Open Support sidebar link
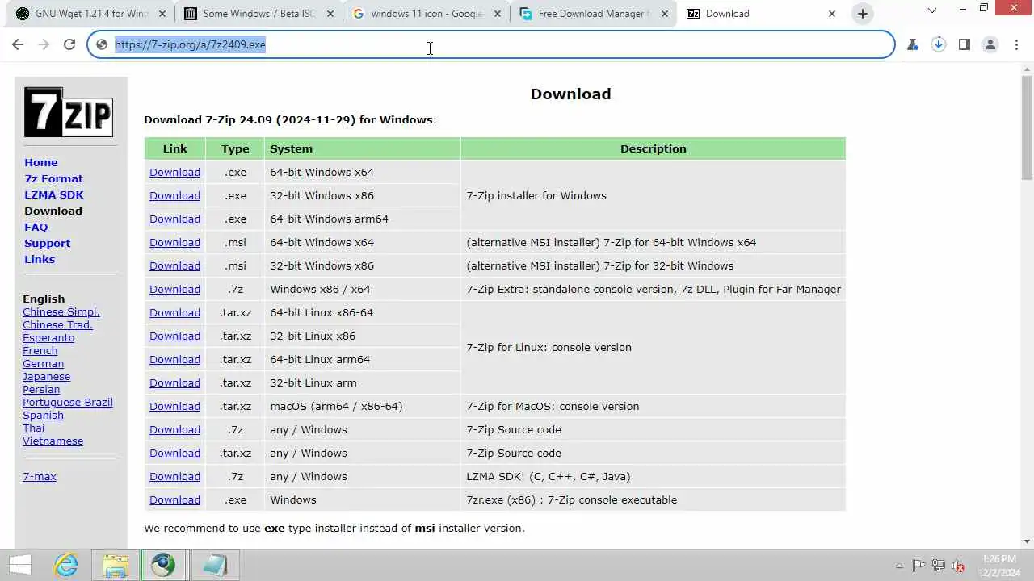This screenshot has width=1034, height=581. click(48, 243)
